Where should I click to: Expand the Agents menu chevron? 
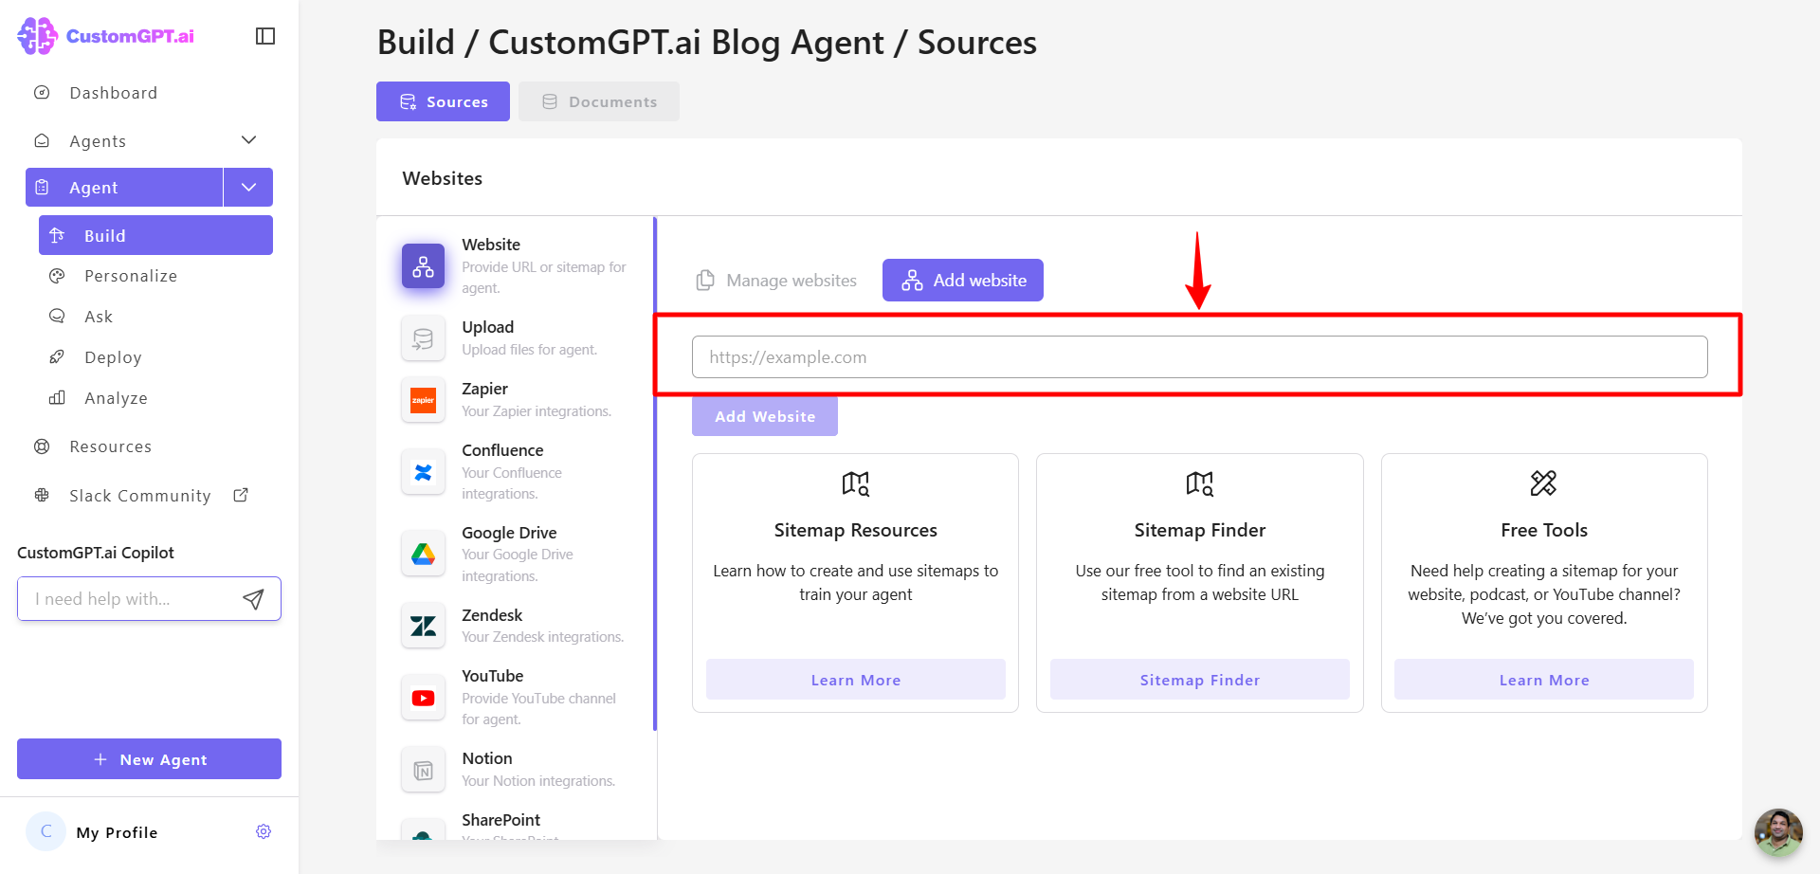click(x=249, y=140)
